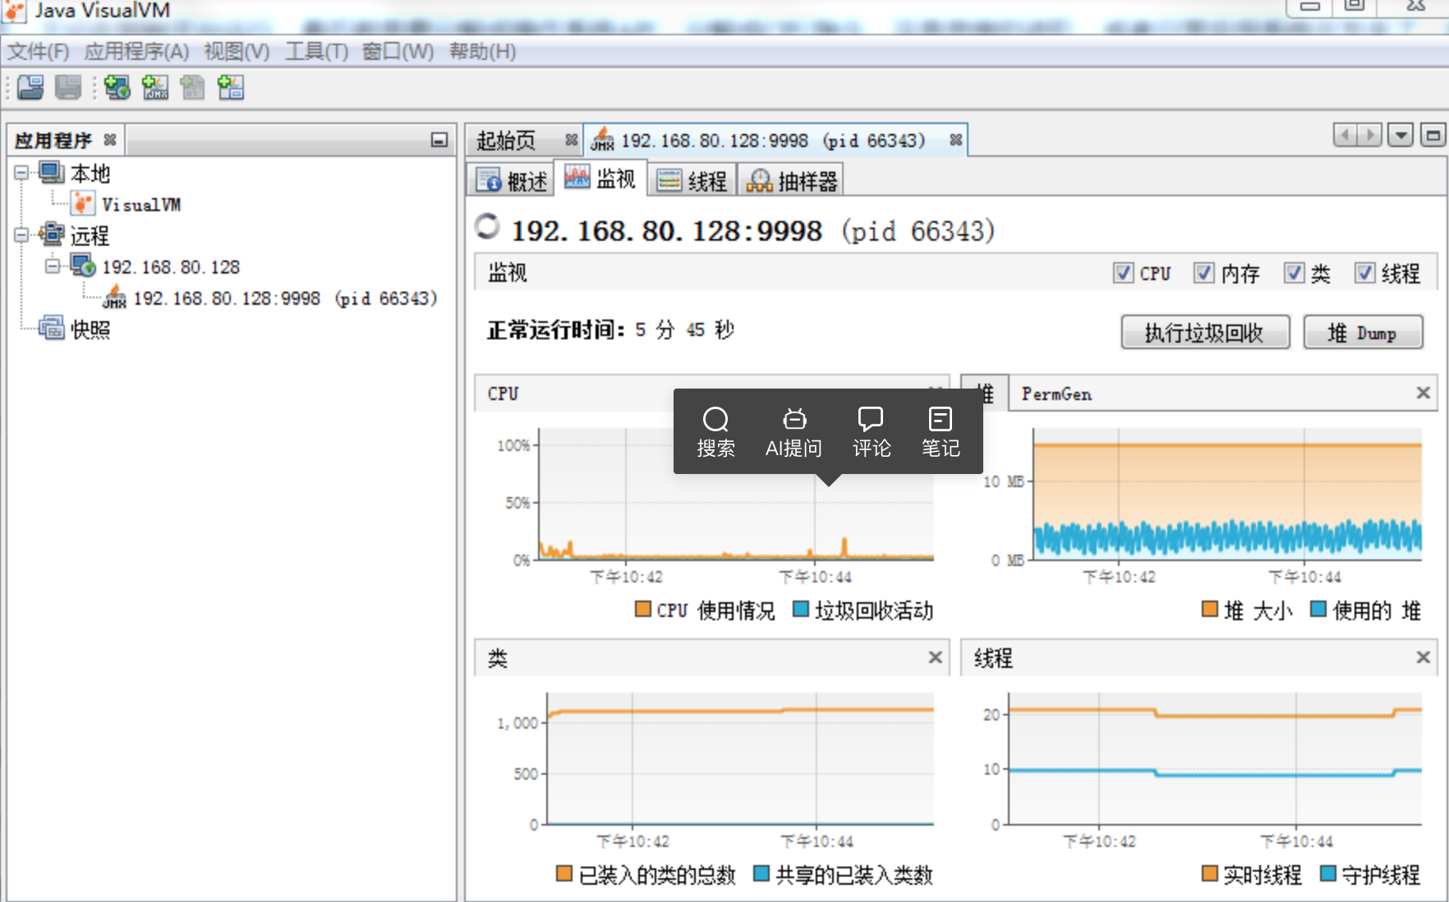The width and height of the screenshot is (1449, 902).
Task: Open the 窗口(W) menu
Action: 398,52
